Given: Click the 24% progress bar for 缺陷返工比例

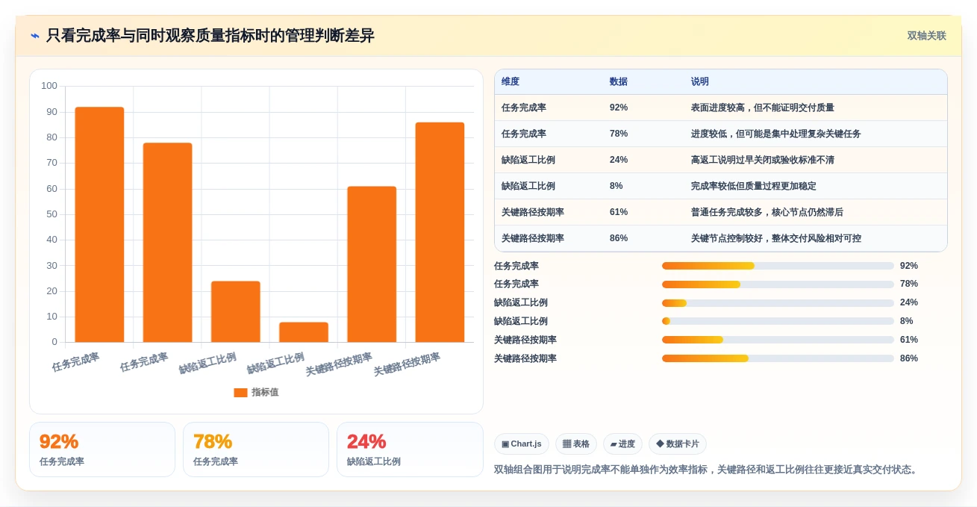Looking at the screenshot, I should point(778,303).
